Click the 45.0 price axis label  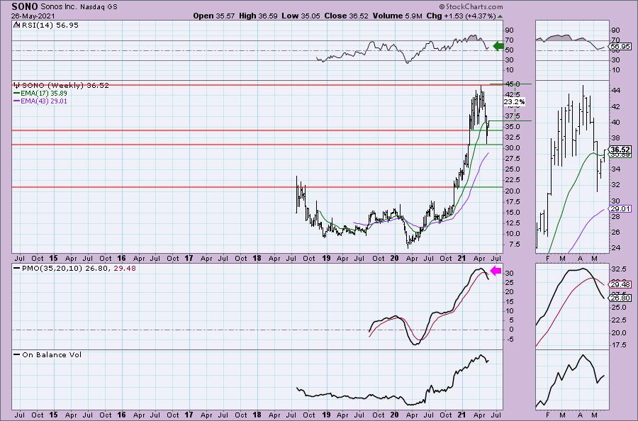(513, 84)
